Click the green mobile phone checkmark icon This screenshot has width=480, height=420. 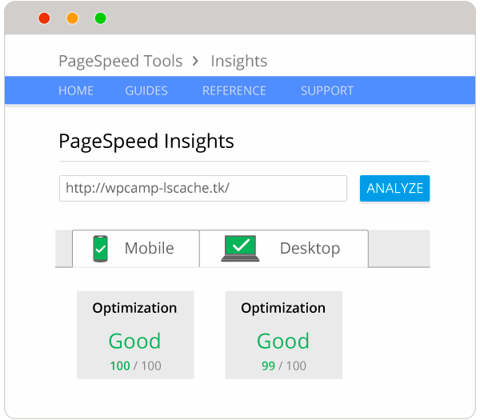coord(101,249)
